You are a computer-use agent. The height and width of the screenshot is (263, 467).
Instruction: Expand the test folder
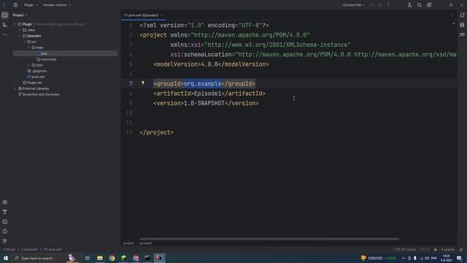point(29,65)
